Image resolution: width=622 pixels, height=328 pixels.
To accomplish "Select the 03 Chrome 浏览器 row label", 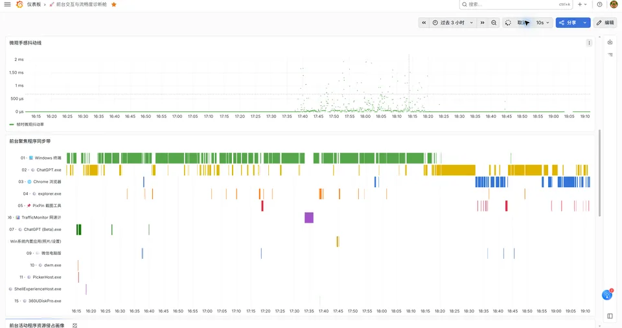I will (x=40, y=181).
